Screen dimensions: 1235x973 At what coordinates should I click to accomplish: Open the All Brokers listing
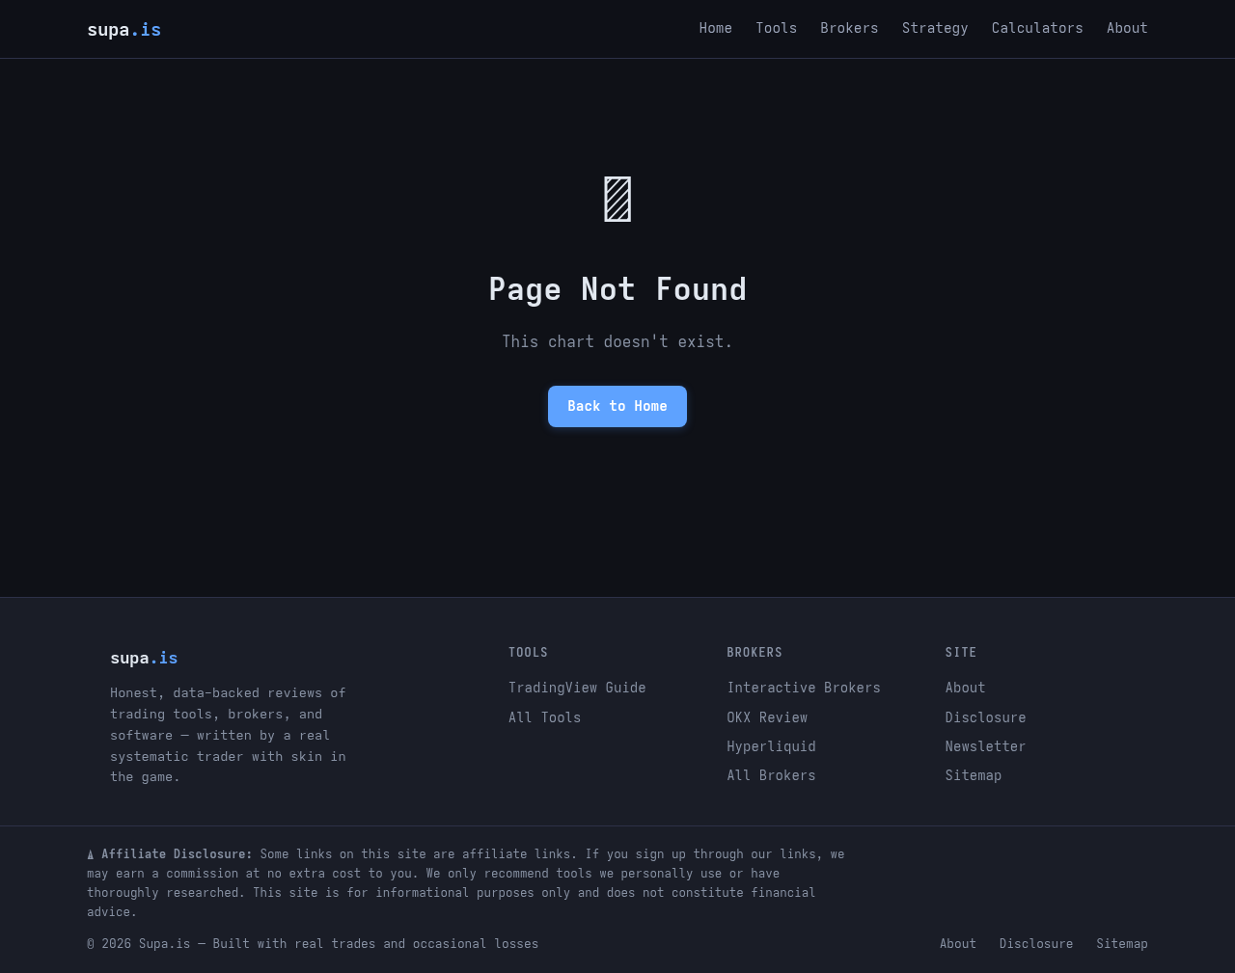(x=771, y=774)
